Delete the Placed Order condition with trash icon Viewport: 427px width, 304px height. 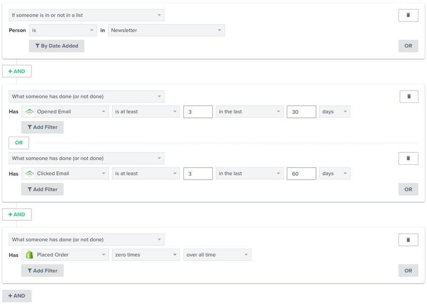(409, 239)
